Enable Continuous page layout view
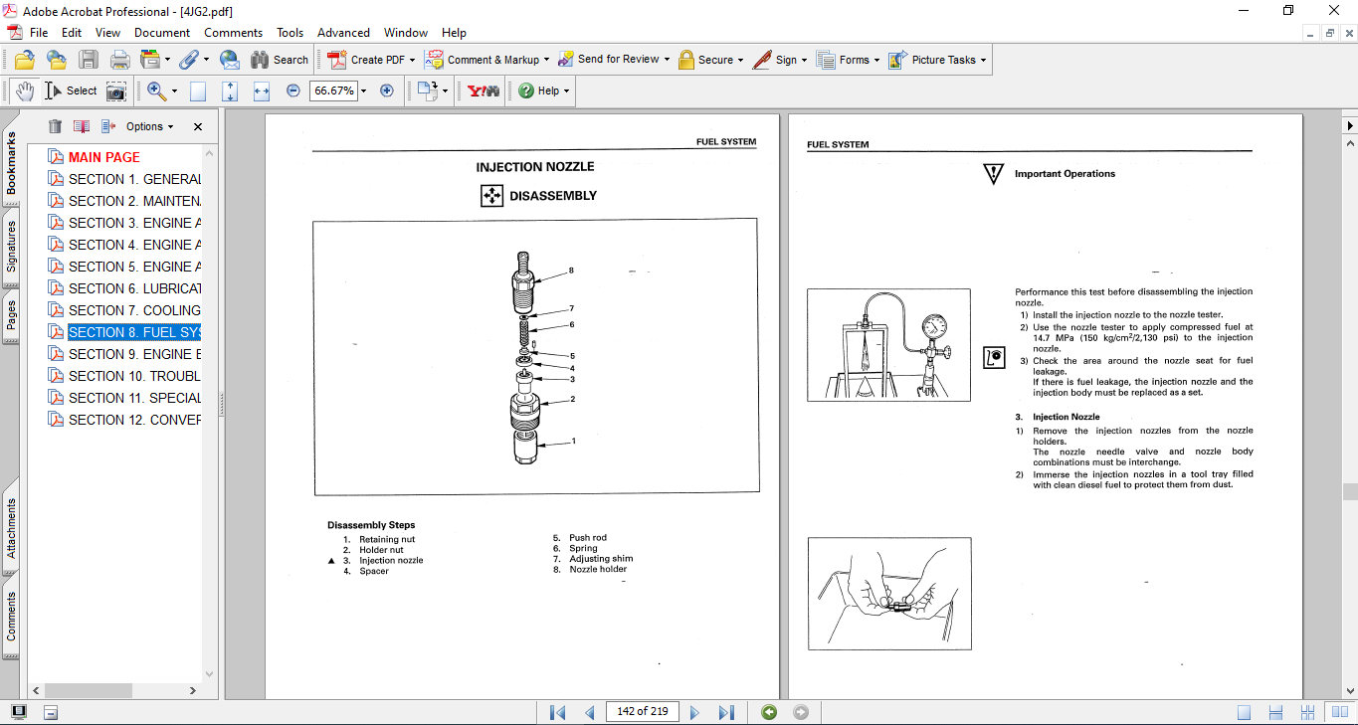 [x=1275, y=712]
